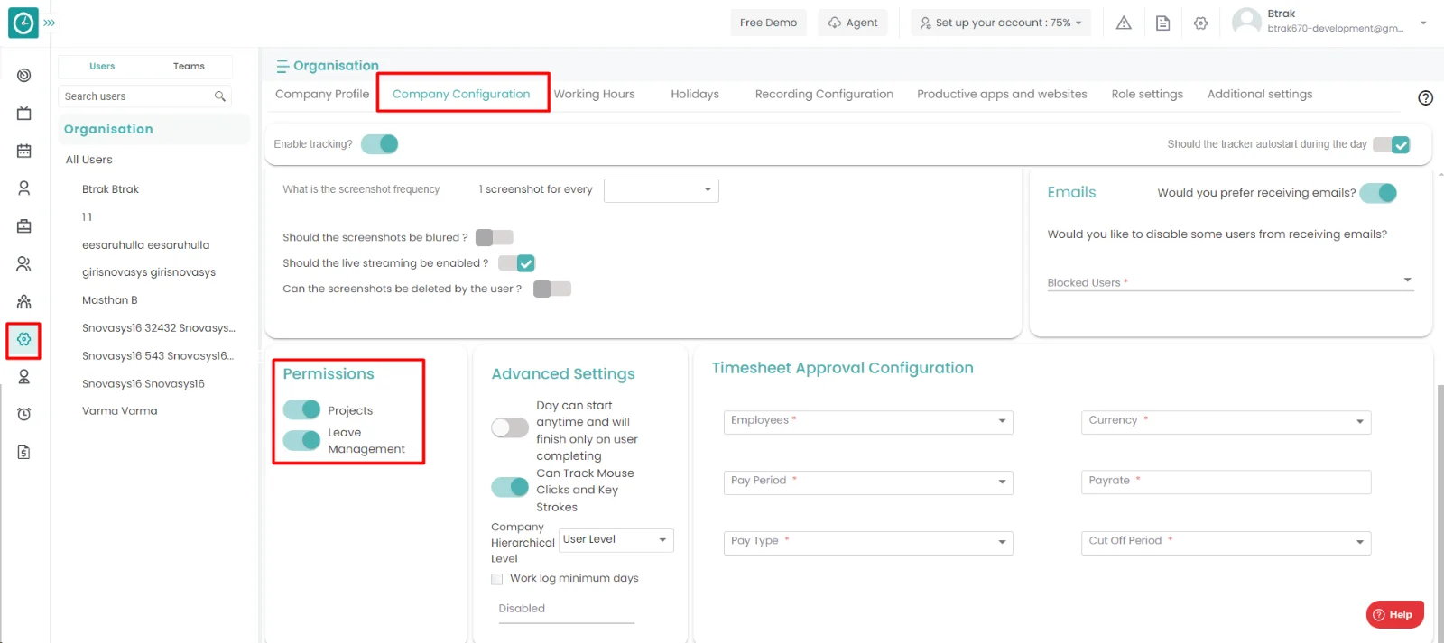Check the Work log minimum days checkbox
Screen dimensions: 1444x643
(497, 579)
